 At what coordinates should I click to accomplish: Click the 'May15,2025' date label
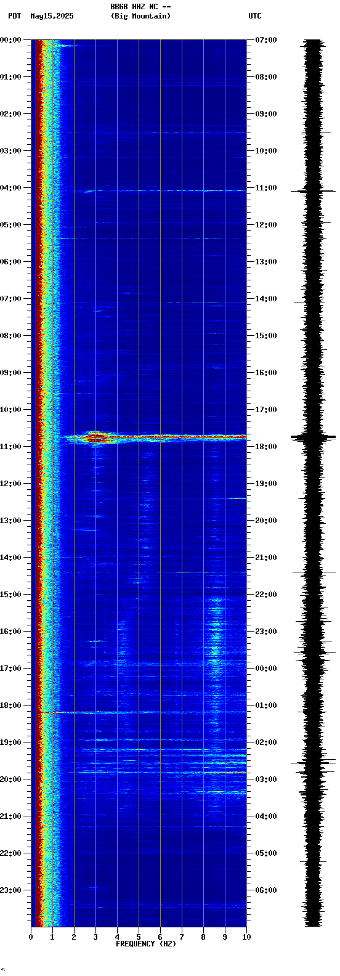pos(52,16)
